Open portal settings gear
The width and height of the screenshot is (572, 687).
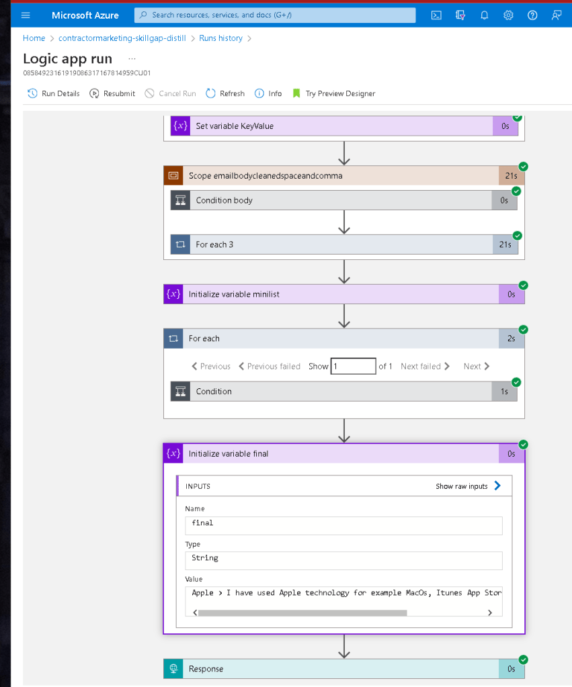[x=508, y=15]
